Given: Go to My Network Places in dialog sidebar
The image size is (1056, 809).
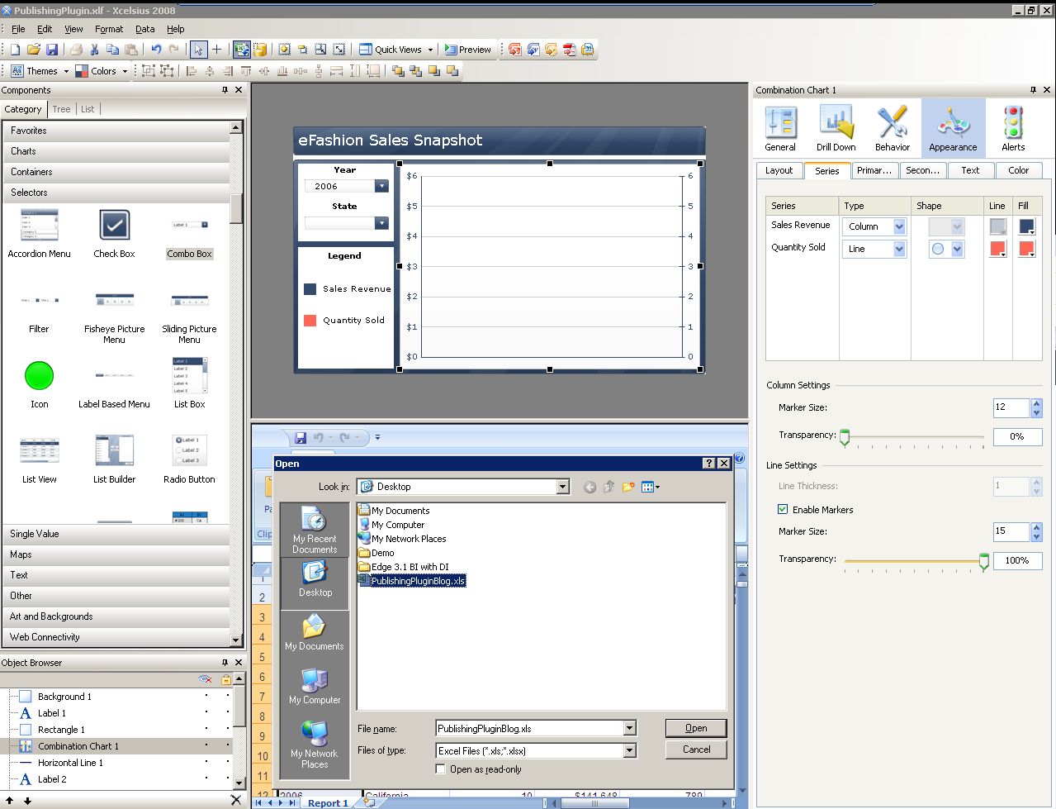Looking at the screenshot, I should 315,744.
